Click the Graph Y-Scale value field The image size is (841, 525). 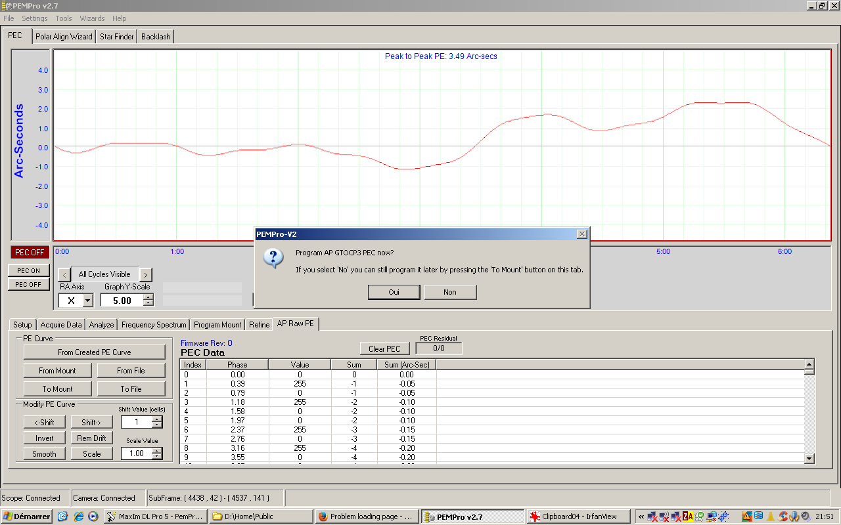coord(122,301)
